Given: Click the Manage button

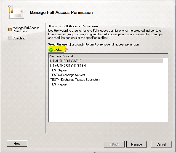Looking at the screenshot, I should tap(136, 144).
